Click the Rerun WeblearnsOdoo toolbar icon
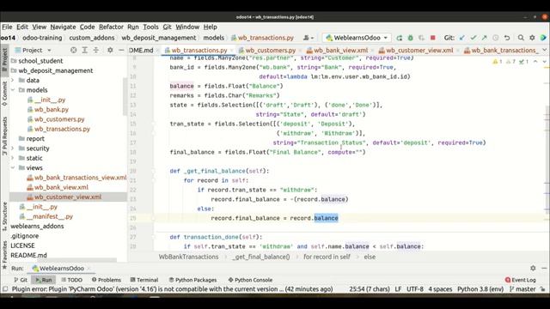 [x=399, y=38]
